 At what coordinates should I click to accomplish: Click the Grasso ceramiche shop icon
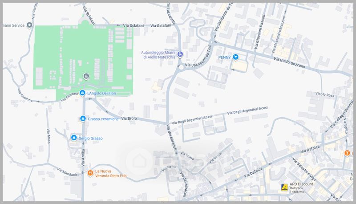(x=83, y=118)
